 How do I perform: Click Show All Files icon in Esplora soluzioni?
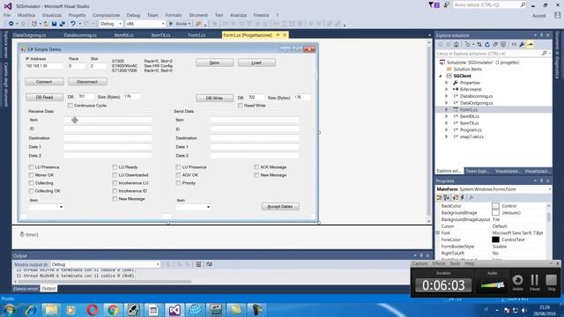(x=503, y=45)
